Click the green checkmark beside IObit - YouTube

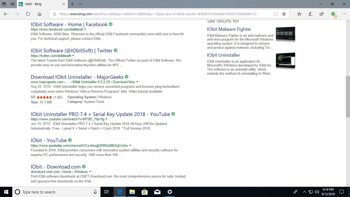click(70, 140)
